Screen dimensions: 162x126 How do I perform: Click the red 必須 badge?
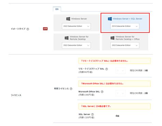point(45,29)
